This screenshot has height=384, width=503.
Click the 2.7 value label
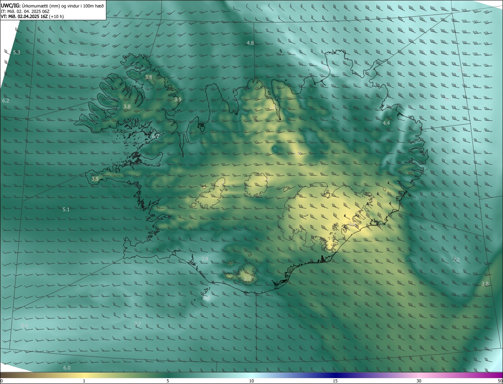pyautogui.click(x=248, y=279)
